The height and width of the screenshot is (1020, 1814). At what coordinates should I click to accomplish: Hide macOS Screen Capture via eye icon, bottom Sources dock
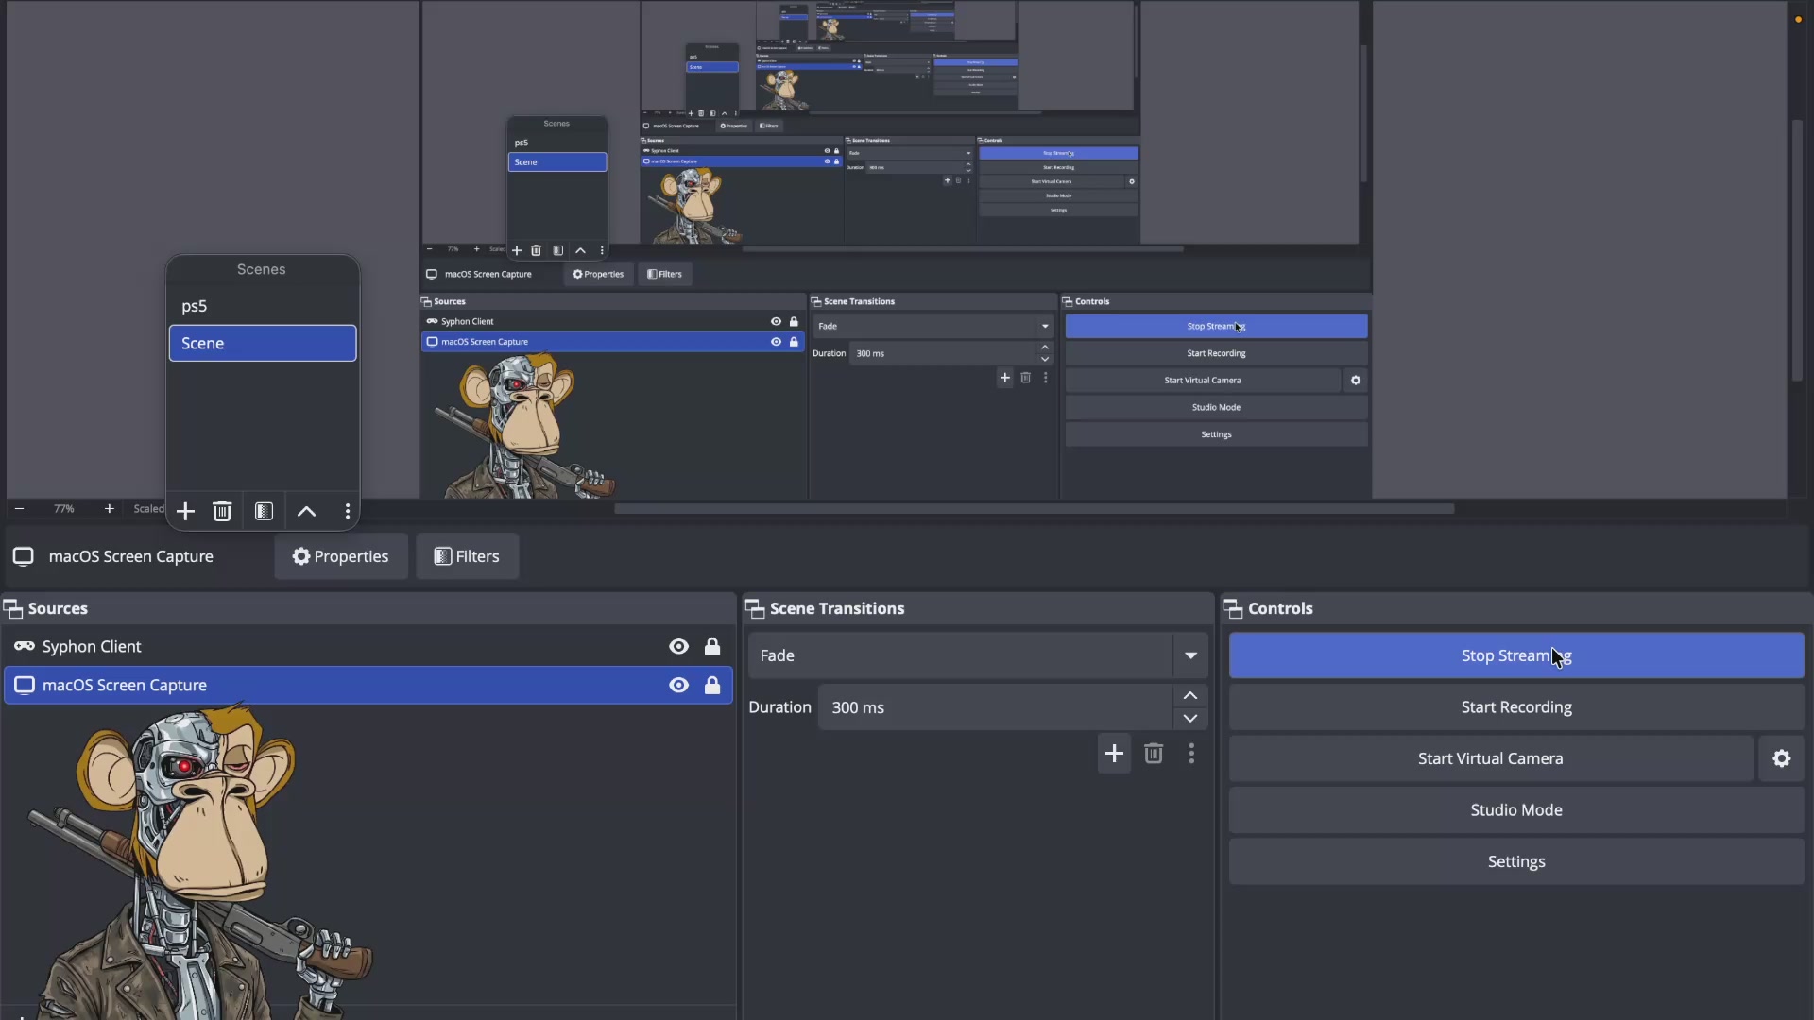click(x=679, y=686)
